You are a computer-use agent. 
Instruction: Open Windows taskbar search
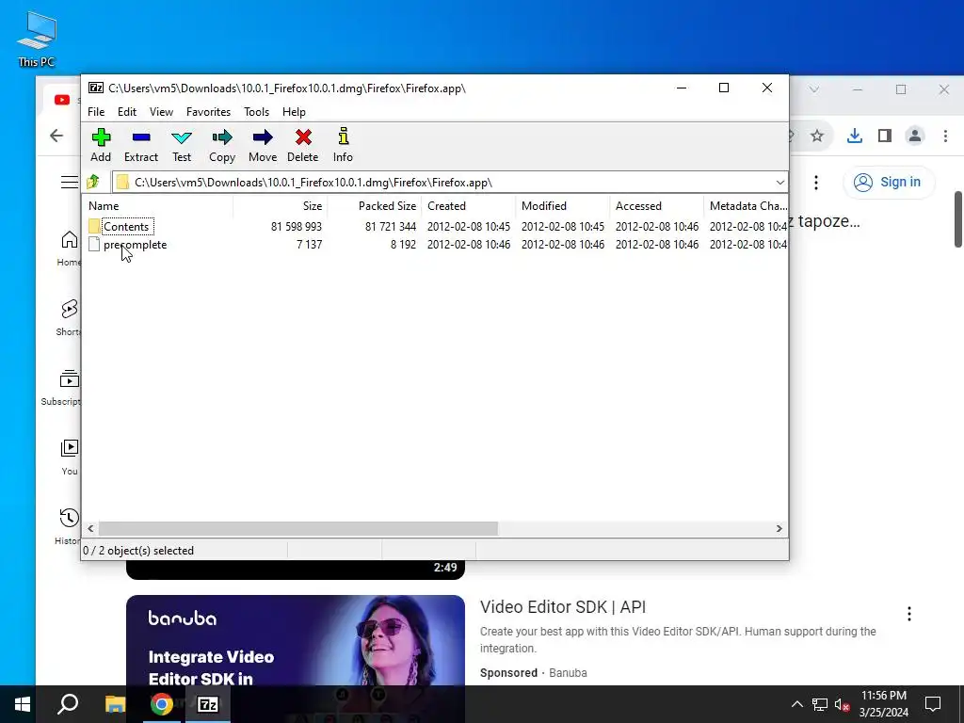click(68, 704)
